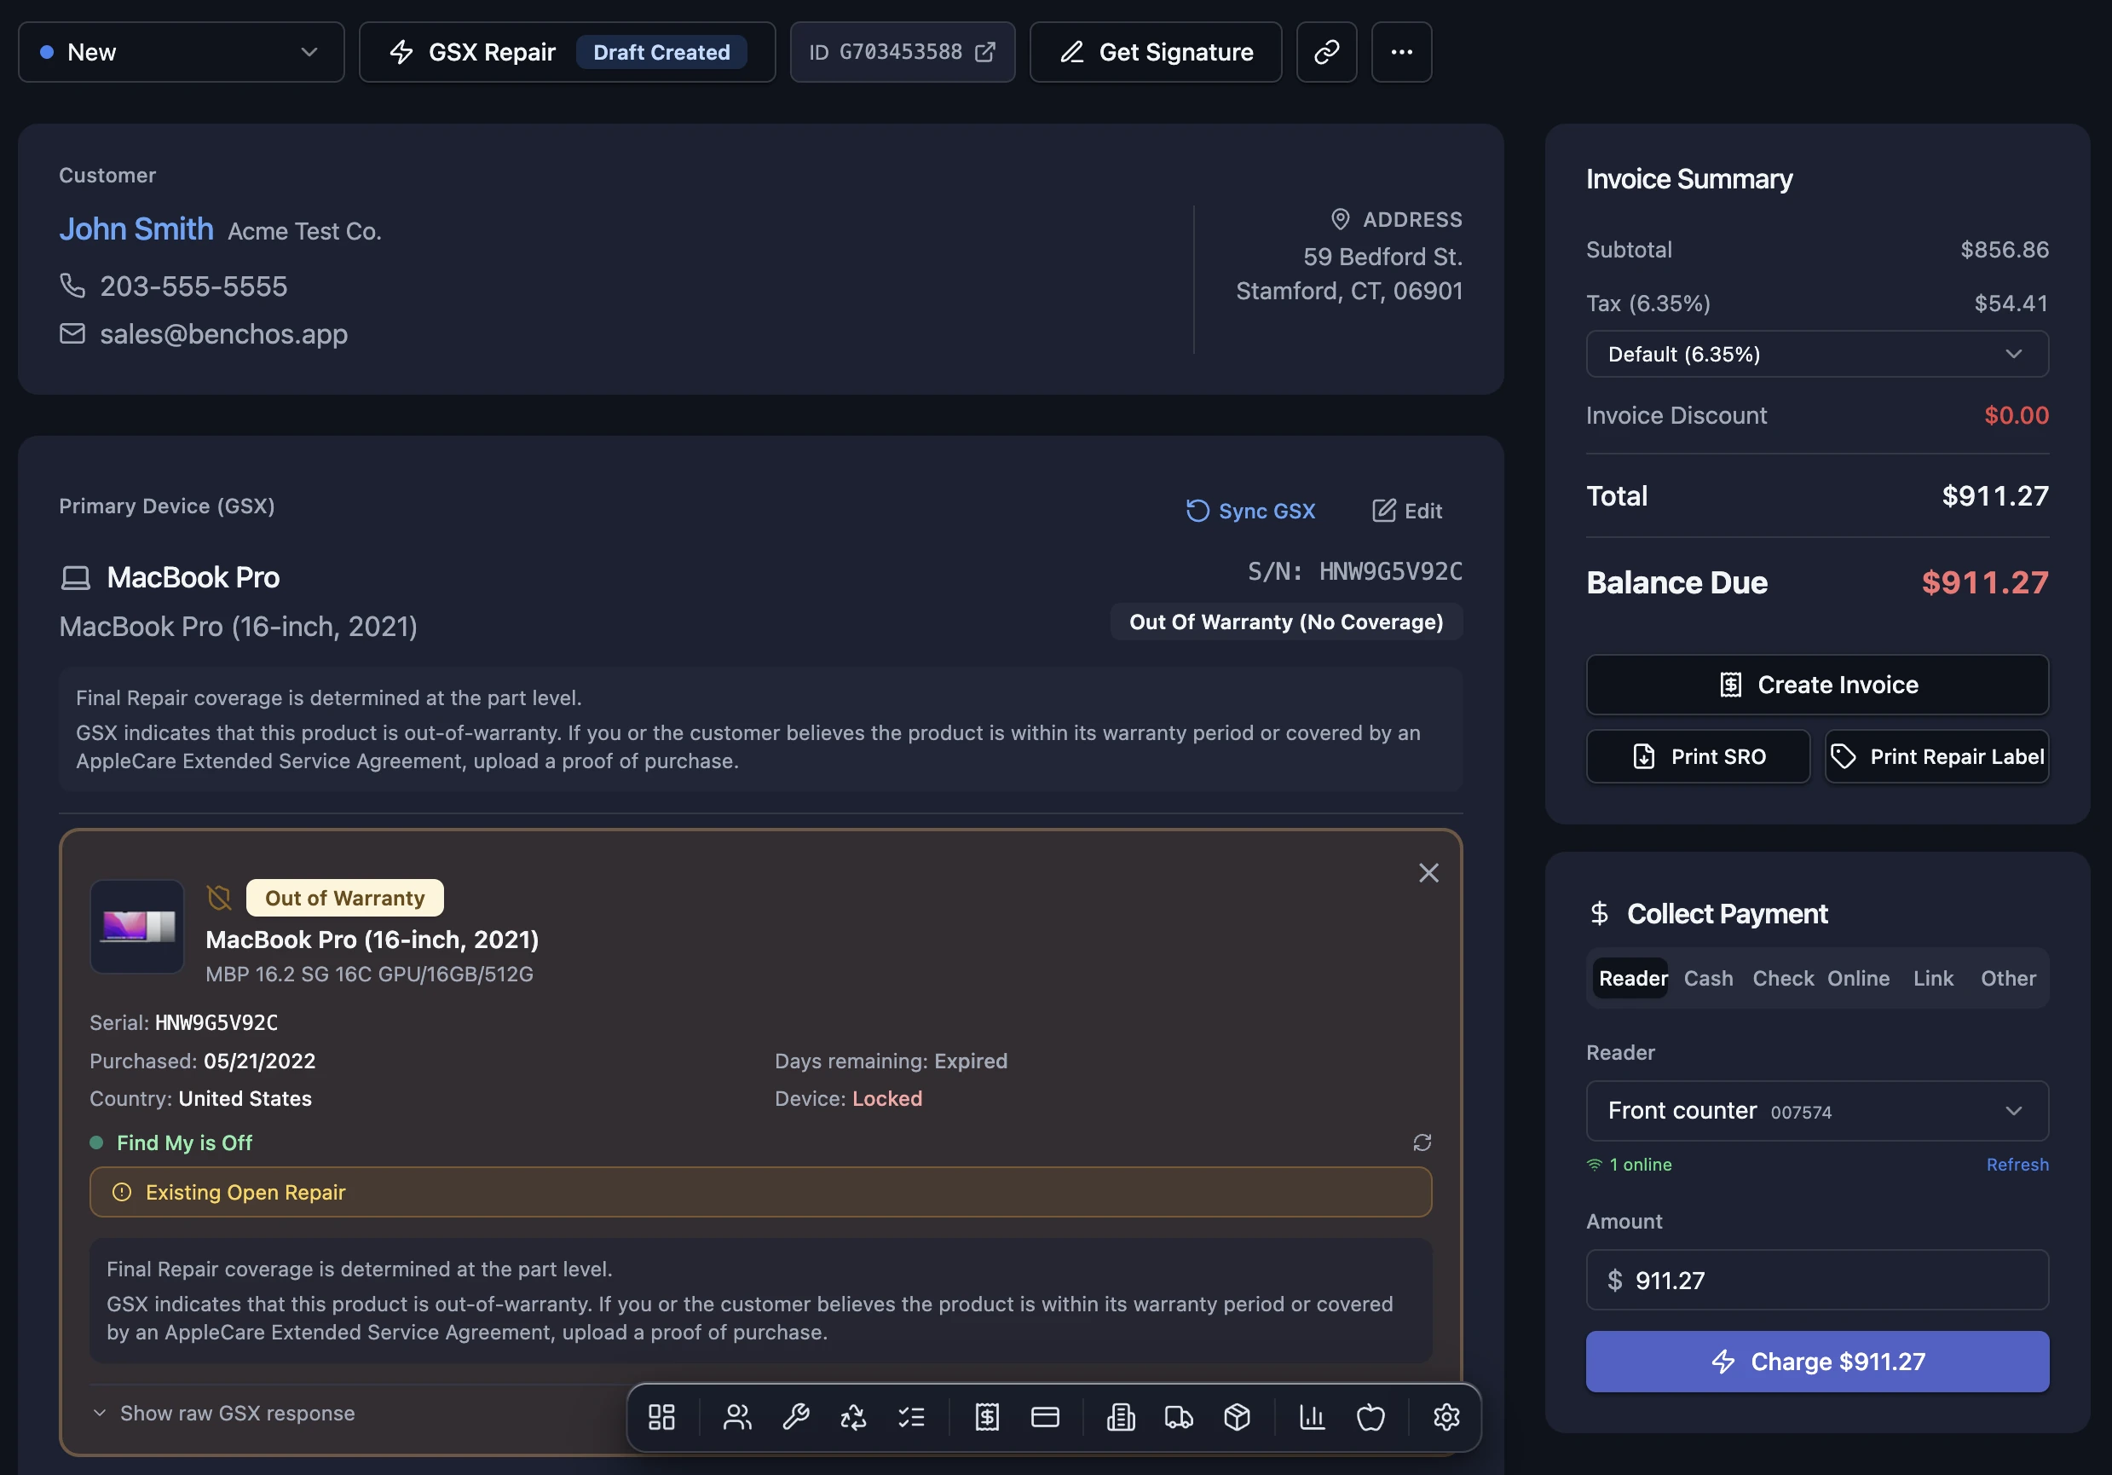Open the dashboard grid icon in dock

[661, 1417]
